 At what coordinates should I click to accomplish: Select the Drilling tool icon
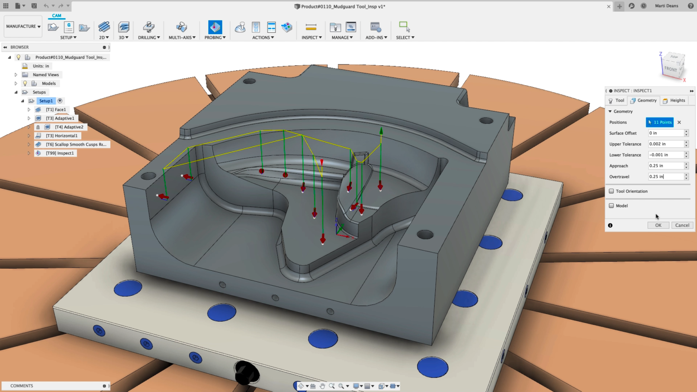click(148, 27)
